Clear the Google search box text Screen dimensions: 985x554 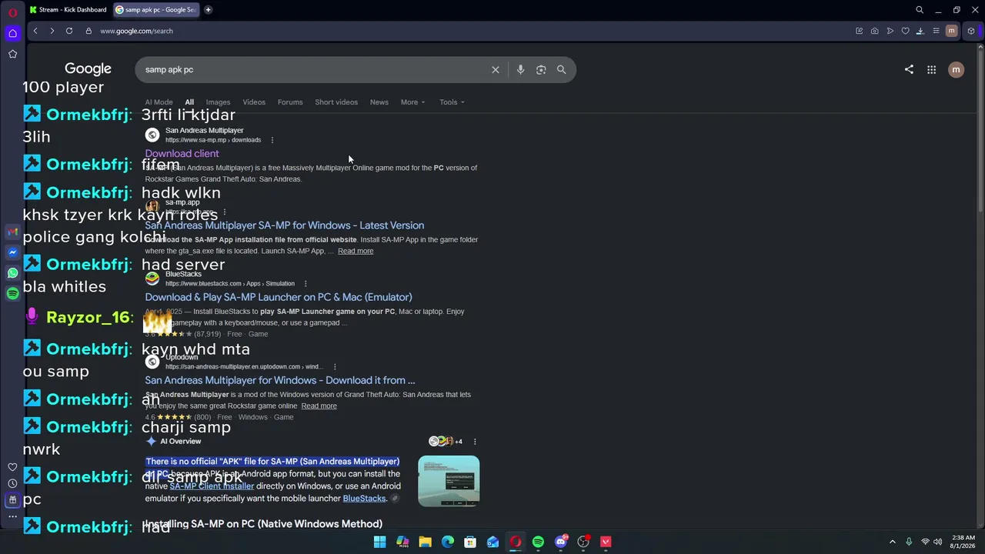(x=496, y=70)
